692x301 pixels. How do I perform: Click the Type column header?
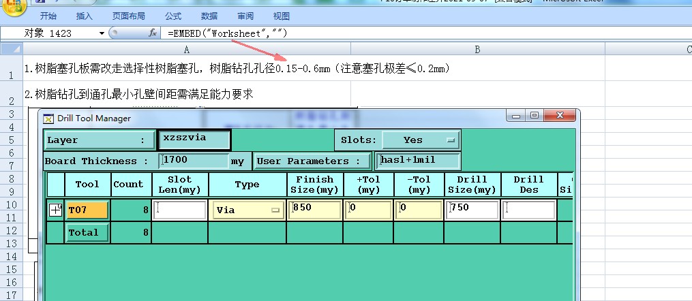coord(247,185)
